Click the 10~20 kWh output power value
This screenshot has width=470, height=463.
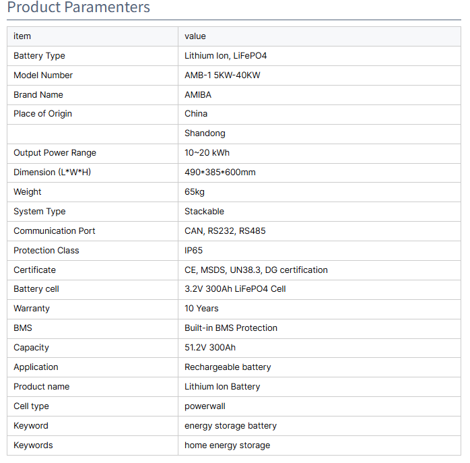coord(207,153)
